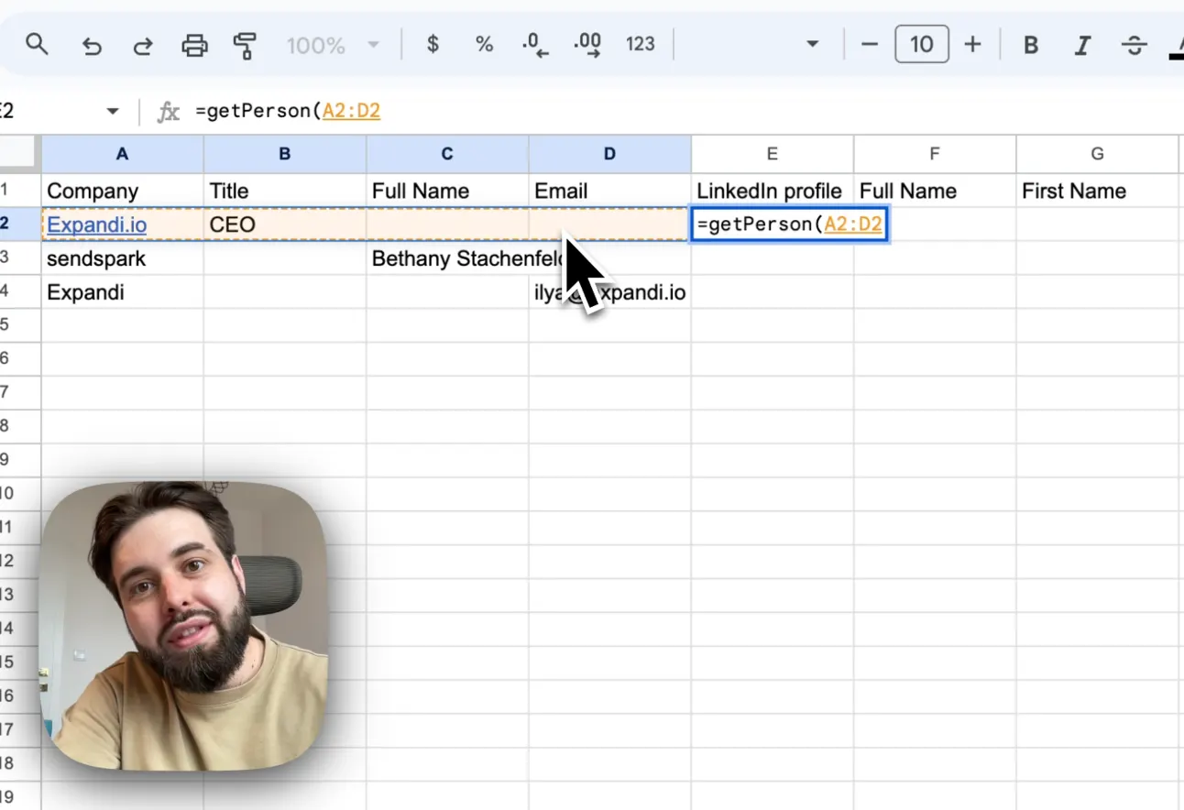Image resolution: width=1184 pixels, height=810 pixels.
Task: Click the fx function icon
Action: 169,112
